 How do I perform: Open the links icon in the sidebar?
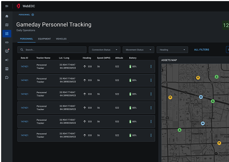[x=7, y=42]
